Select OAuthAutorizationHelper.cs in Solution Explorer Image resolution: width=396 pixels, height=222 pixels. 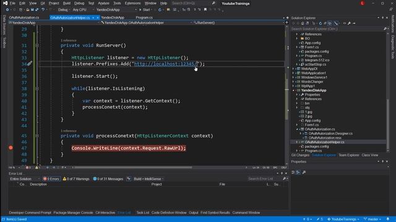(x=324, y=142)
